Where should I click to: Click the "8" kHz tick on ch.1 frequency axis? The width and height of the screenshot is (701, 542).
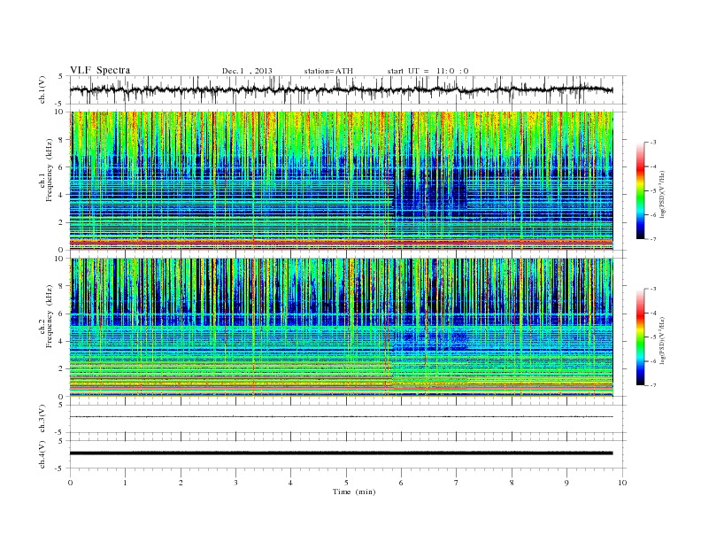61,139
